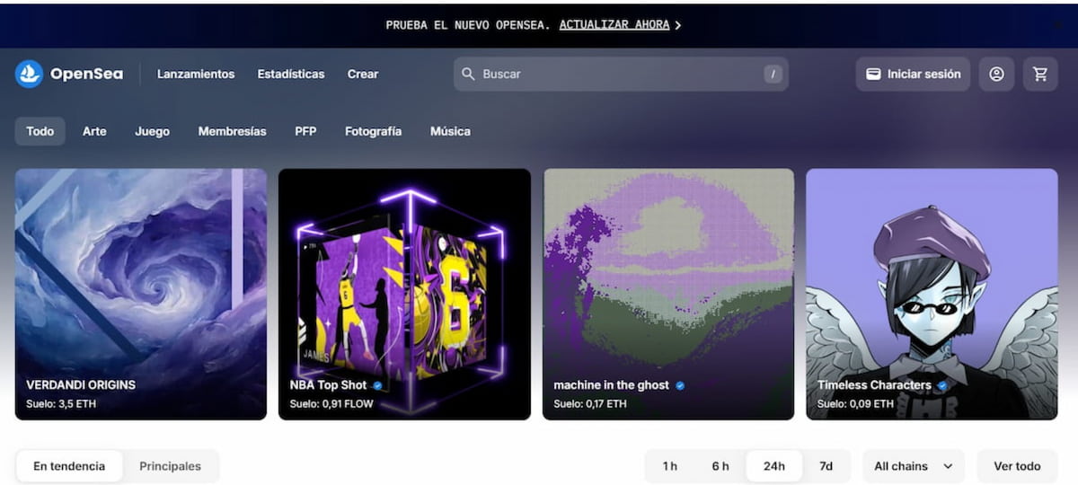Click the NBA Top Shot verified badge
The width and height of the screenshot is (1078, 485).
click(x=378, y=385)
